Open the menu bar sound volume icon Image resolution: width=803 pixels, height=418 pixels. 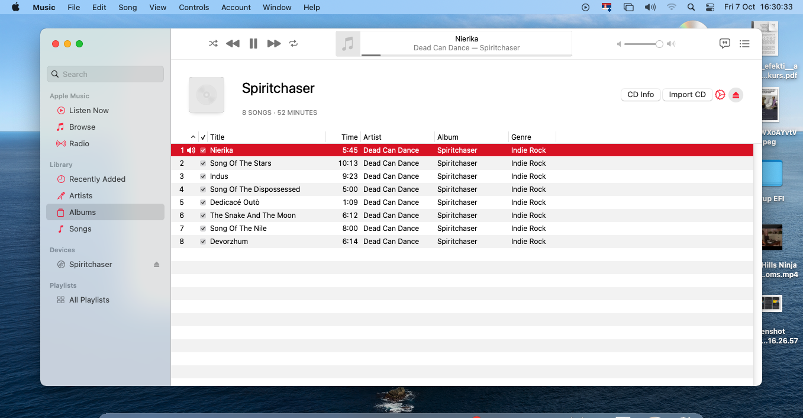click(x=650, y=7)
